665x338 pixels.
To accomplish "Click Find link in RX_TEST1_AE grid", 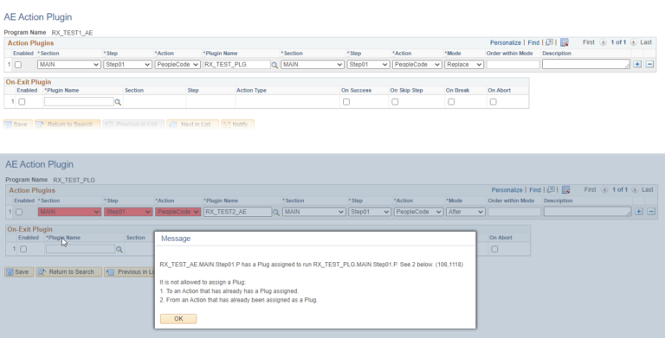I will [533, 42].
